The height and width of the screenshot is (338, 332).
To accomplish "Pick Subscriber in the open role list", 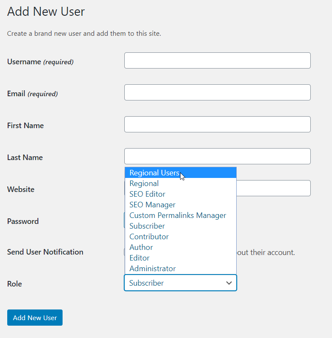I will click(180, 226).
